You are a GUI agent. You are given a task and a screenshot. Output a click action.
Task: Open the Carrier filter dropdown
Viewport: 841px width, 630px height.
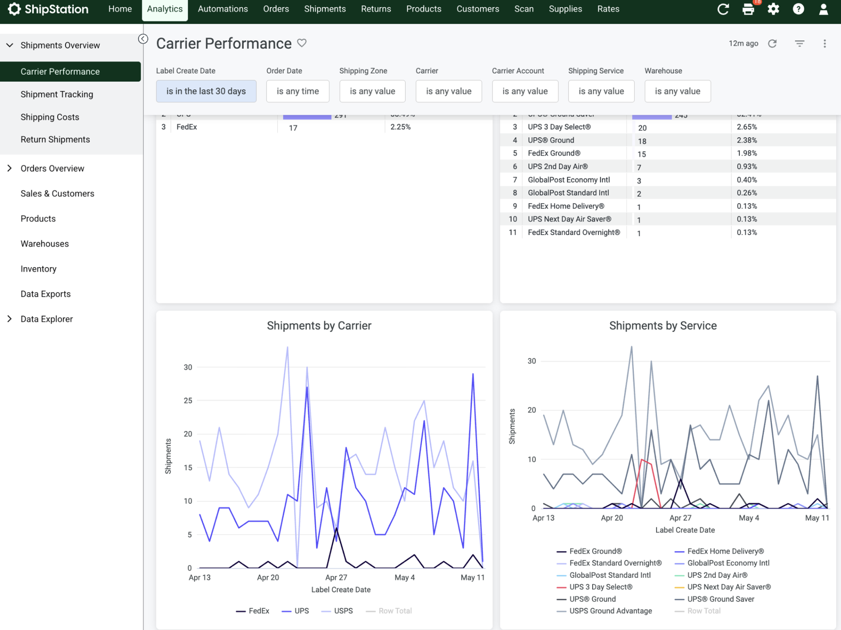(448, 91)
